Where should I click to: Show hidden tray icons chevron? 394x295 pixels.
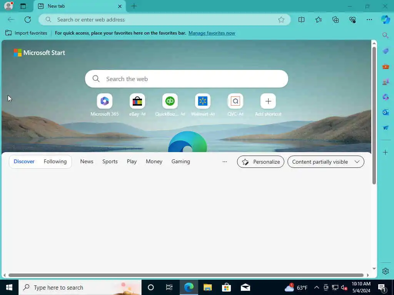pyautogui.click(x=317, y=287)
